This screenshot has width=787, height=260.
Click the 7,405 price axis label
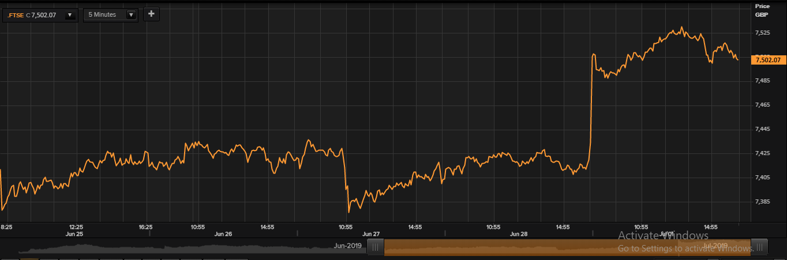(763, 178)
